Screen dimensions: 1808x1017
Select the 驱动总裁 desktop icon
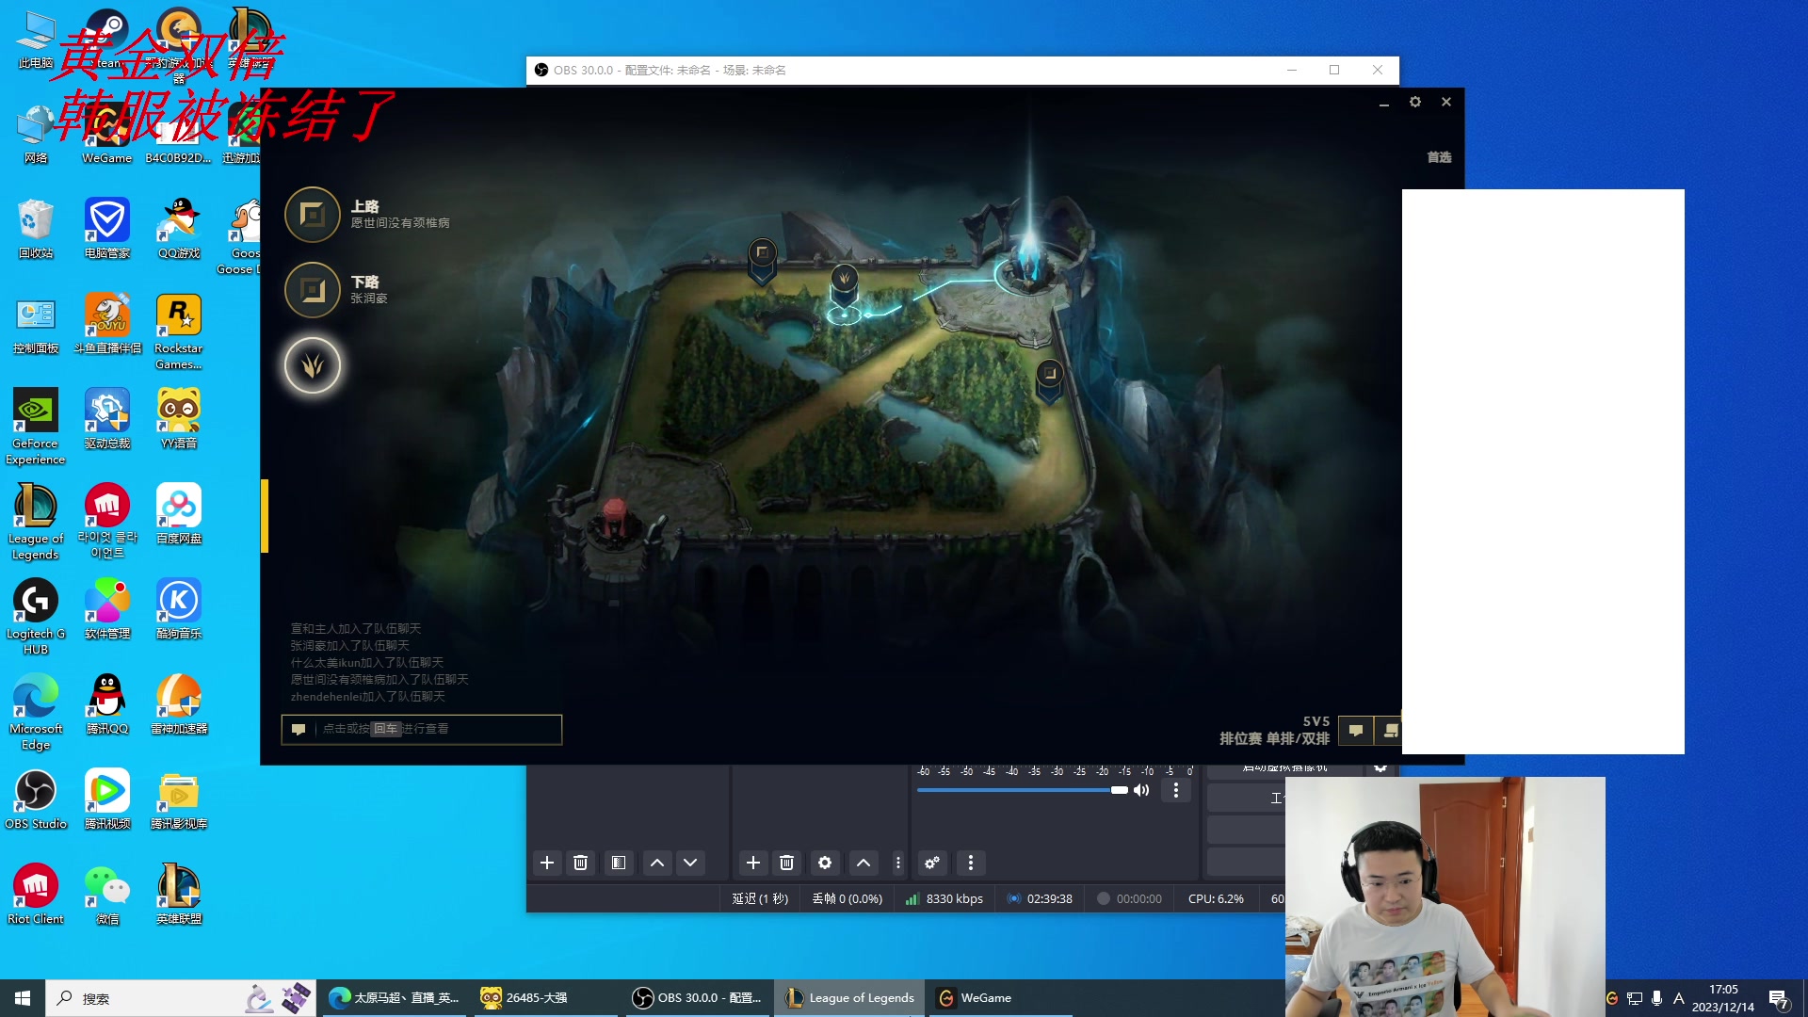point(107,419)
